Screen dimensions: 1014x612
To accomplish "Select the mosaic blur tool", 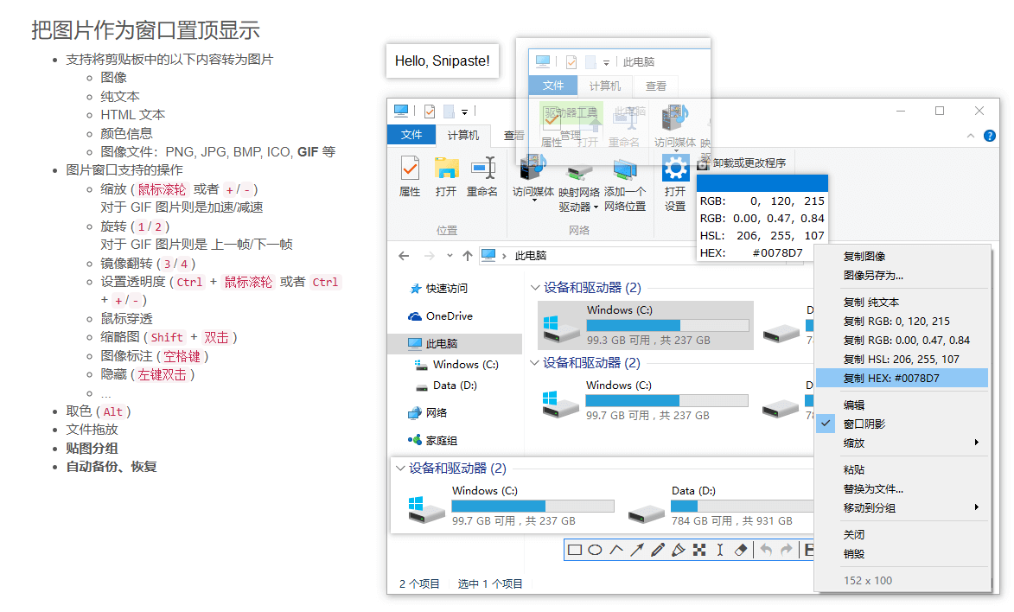I will (699, 550).
